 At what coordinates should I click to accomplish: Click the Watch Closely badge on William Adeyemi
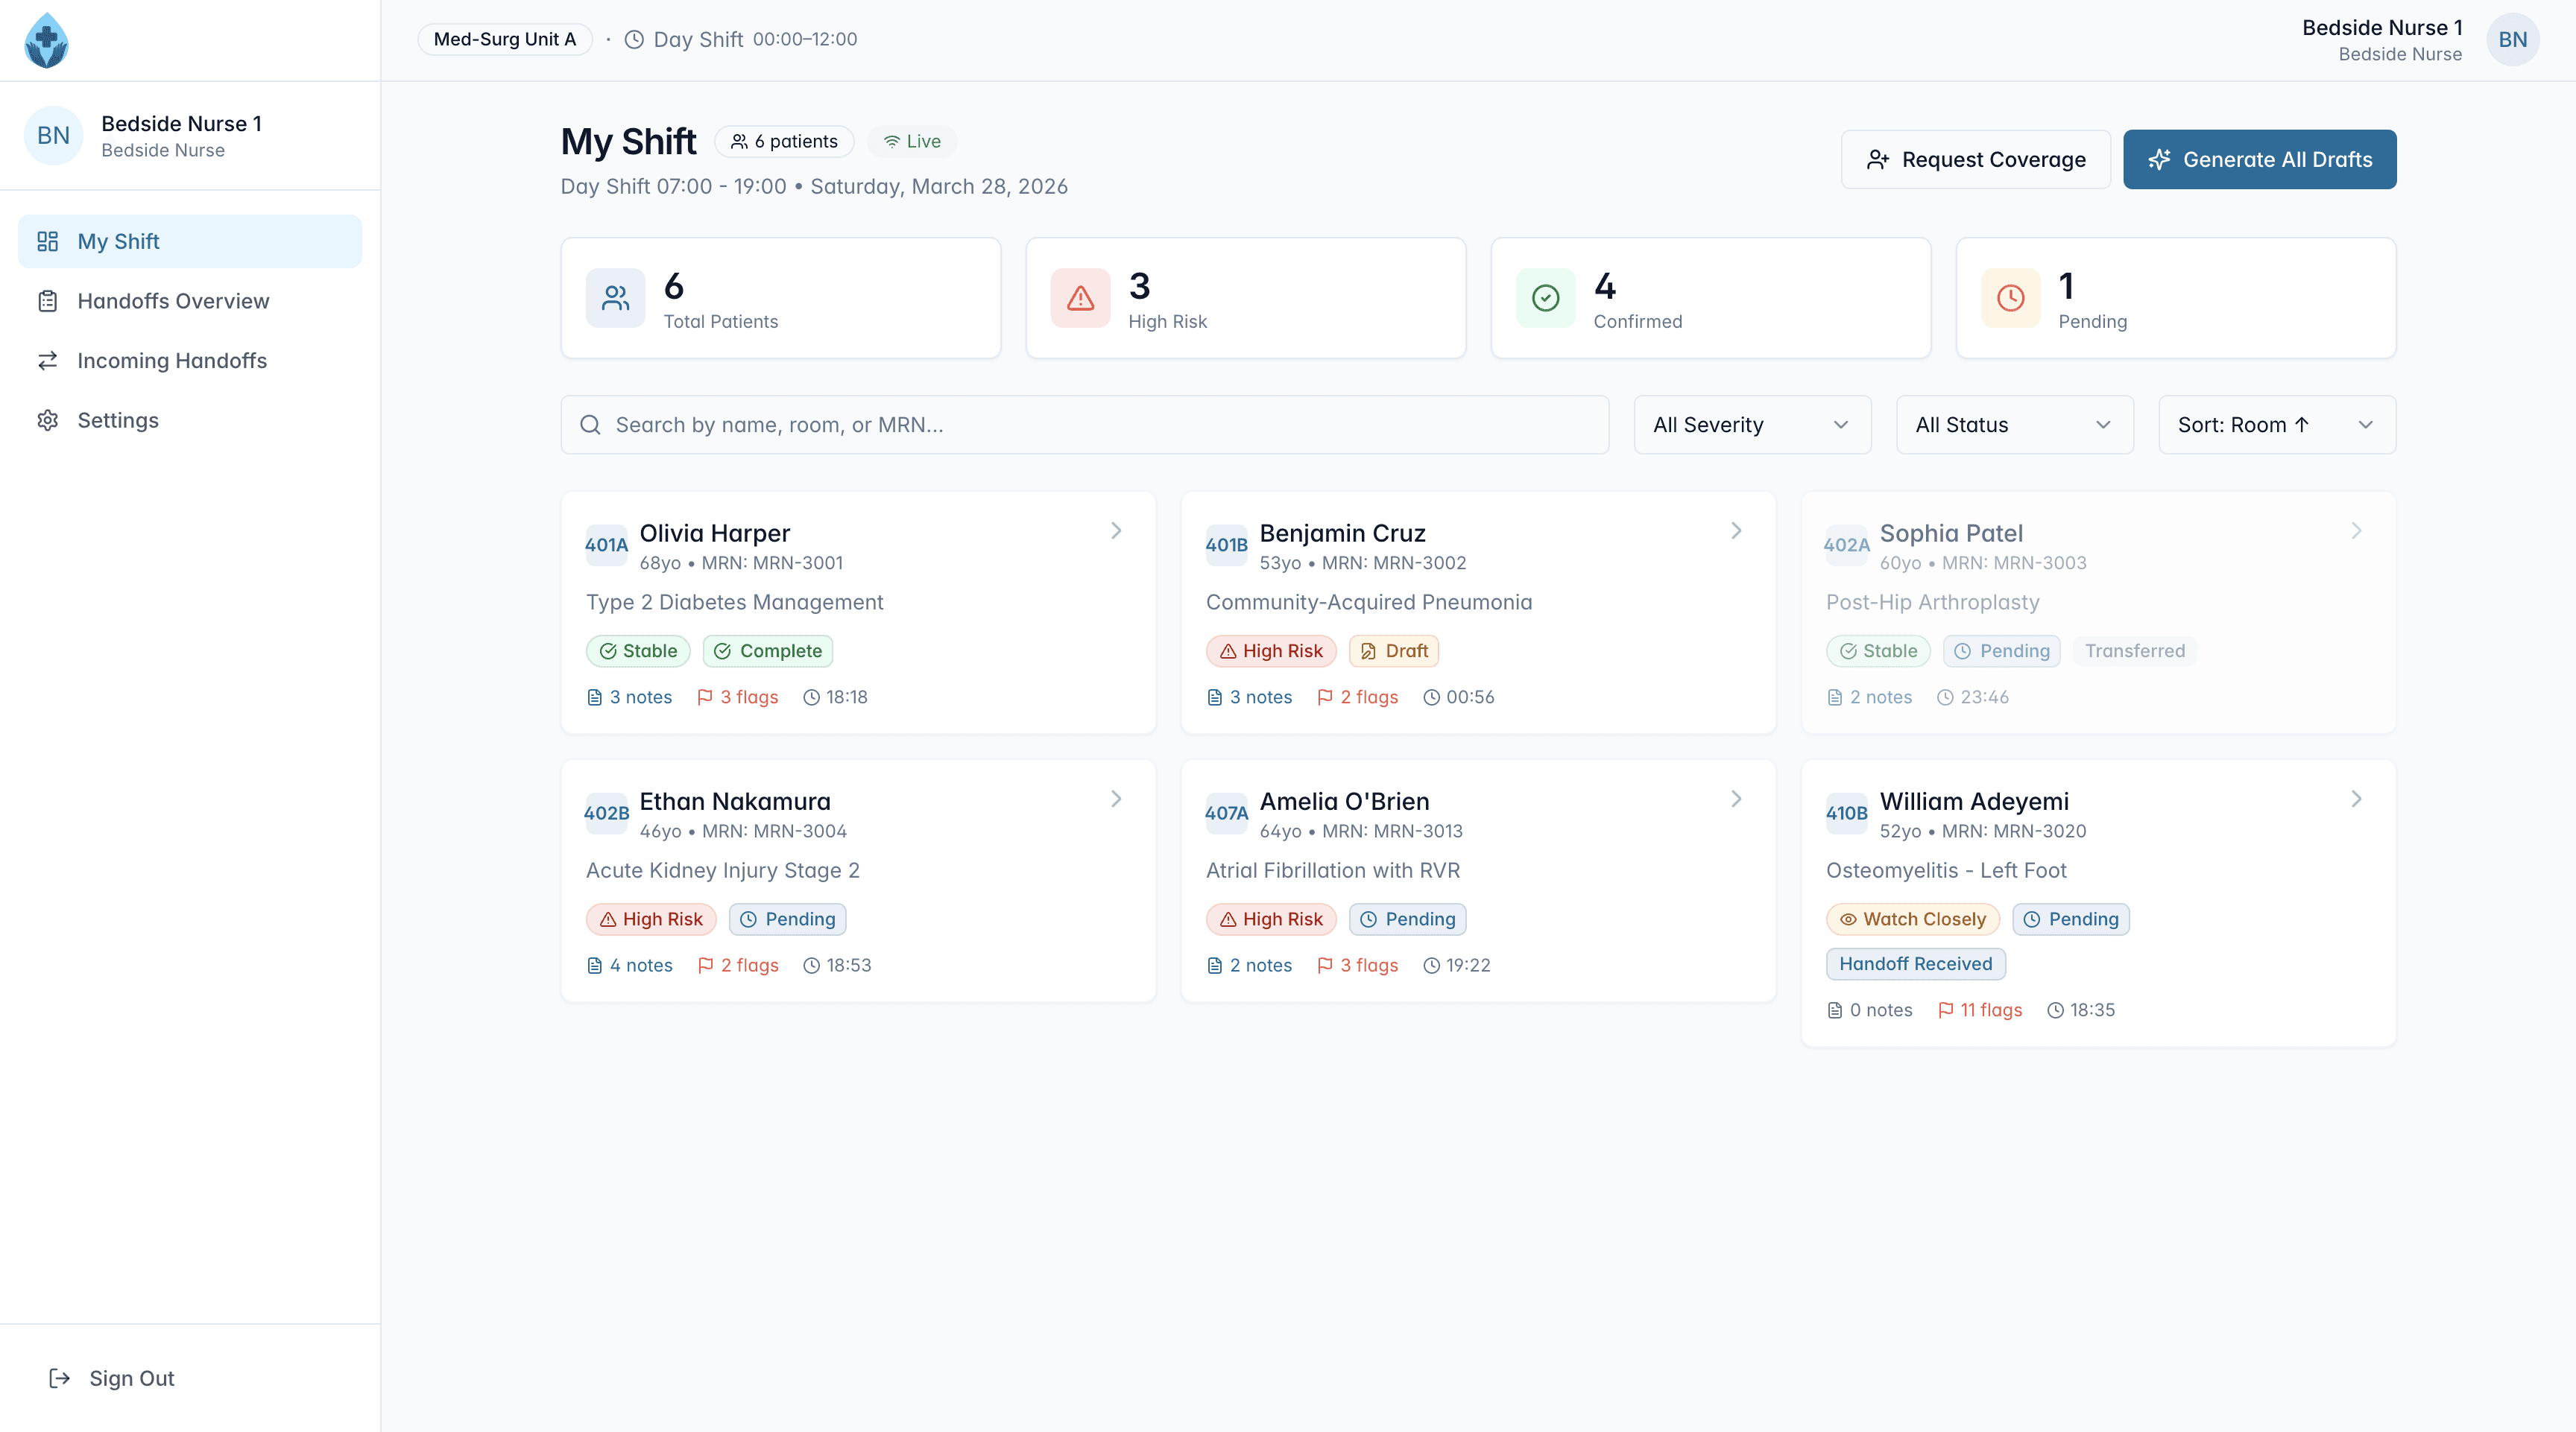(x=1912, y=919)
